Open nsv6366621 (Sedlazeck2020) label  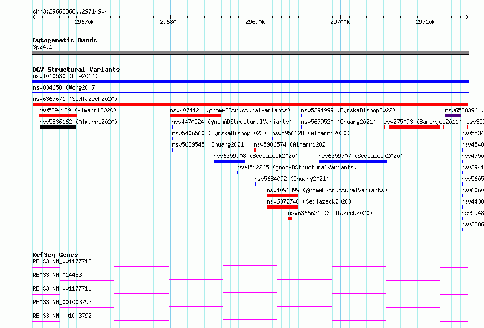pyautogui.click(x=330, y=213)
